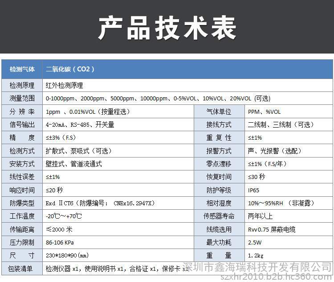Select the 两年以上 sensor life value
The image size is (334, 282).
(x=261, y=216)
